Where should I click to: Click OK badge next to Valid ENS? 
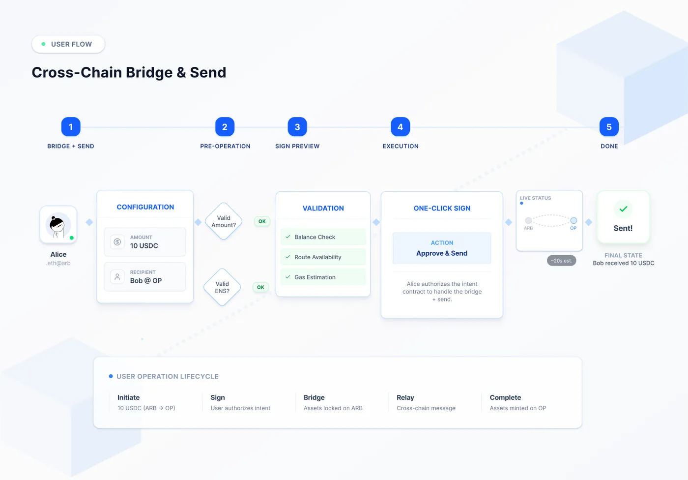click(x=260, y=287)
